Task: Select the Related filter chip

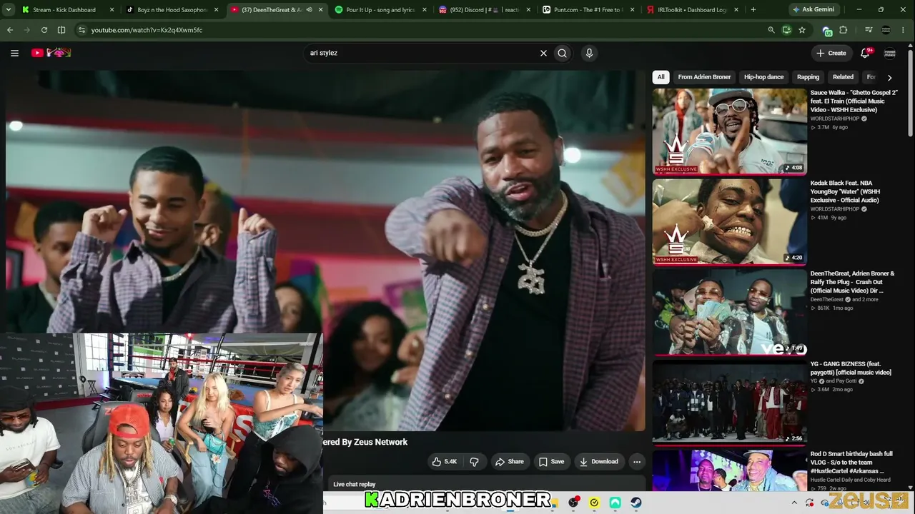Action: (843, 77)
